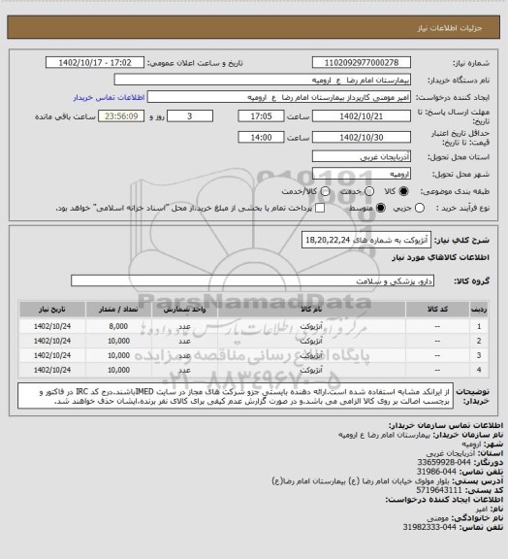Select the quantity cell 8,000 in row 1

coord(118,326)
